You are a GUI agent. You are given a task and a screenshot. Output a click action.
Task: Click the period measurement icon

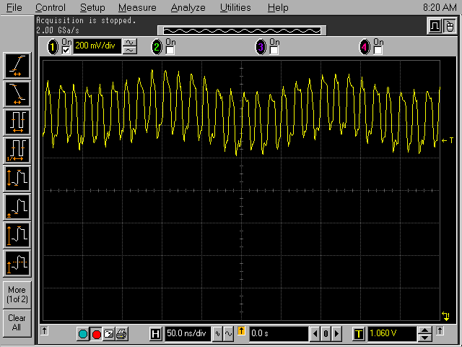pos(17,121)
